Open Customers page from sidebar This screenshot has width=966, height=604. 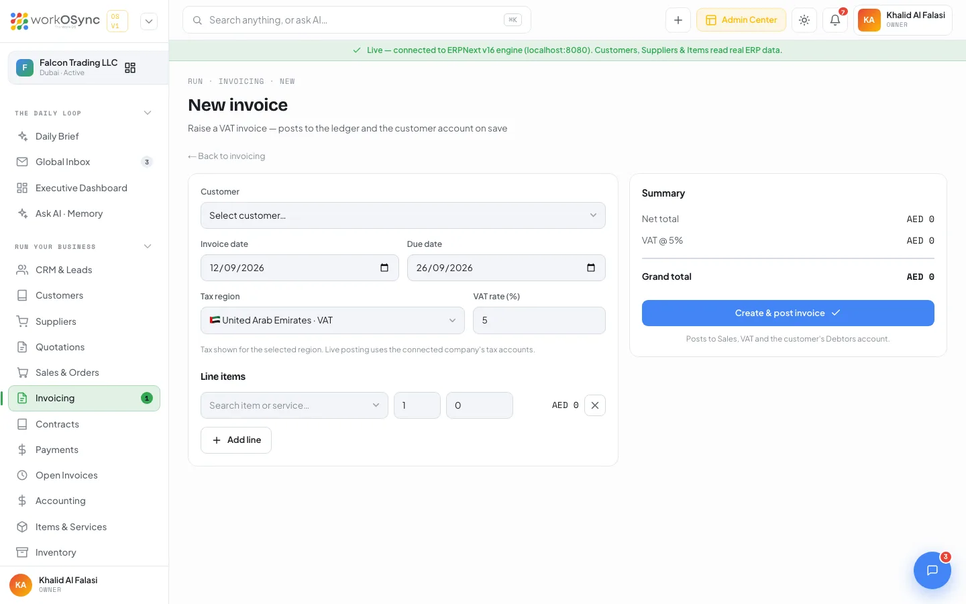(x=84, y=295)
